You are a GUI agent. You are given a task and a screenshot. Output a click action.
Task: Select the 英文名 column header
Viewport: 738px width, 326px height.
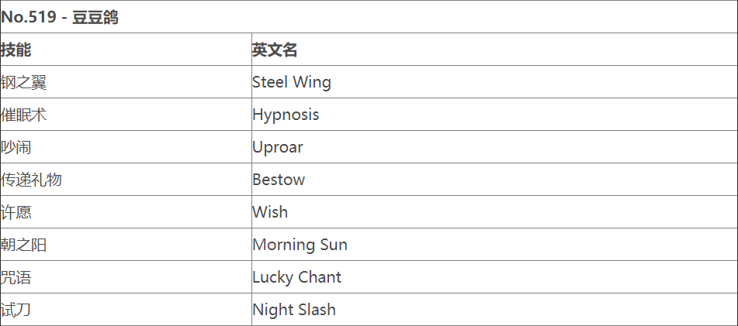coord(275,50)
